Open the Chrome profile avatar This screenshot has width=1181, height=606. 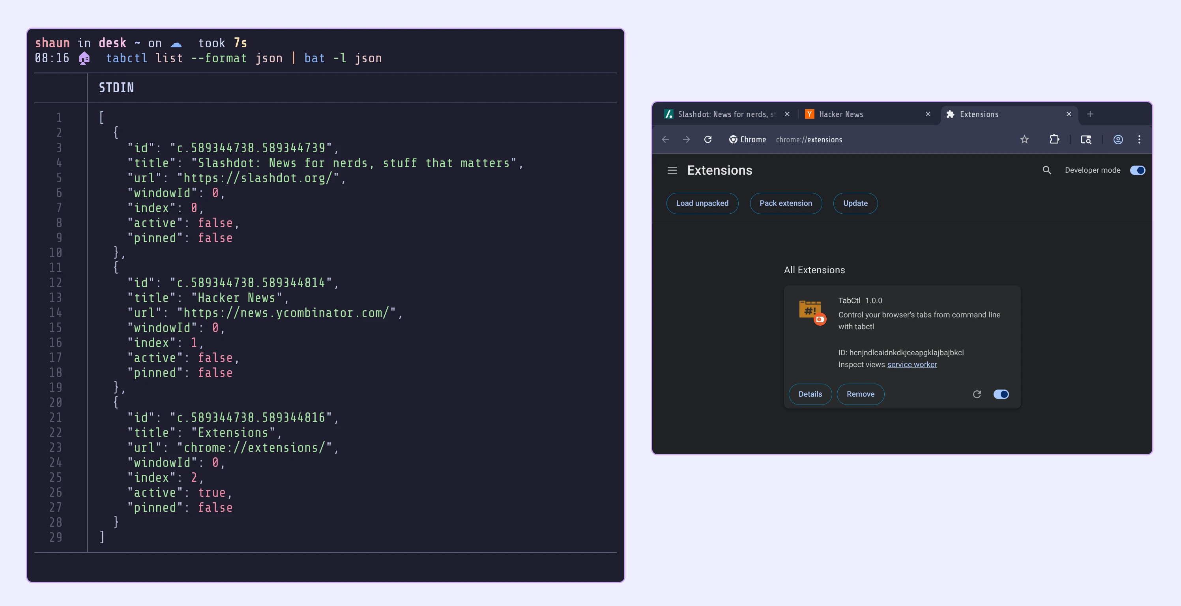tap(1118, 140)
